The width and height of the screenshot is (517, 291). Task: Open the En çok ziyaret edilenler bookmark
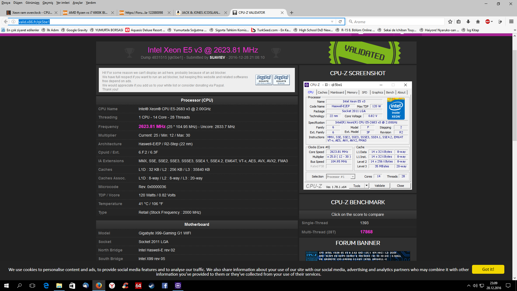[20, 30]
